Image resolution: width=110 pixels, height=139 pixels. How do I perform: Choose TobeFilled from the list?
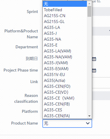[x=65, y=10]
